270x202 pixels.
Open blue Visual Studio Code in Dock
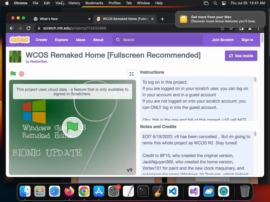[x=173, y=191]
